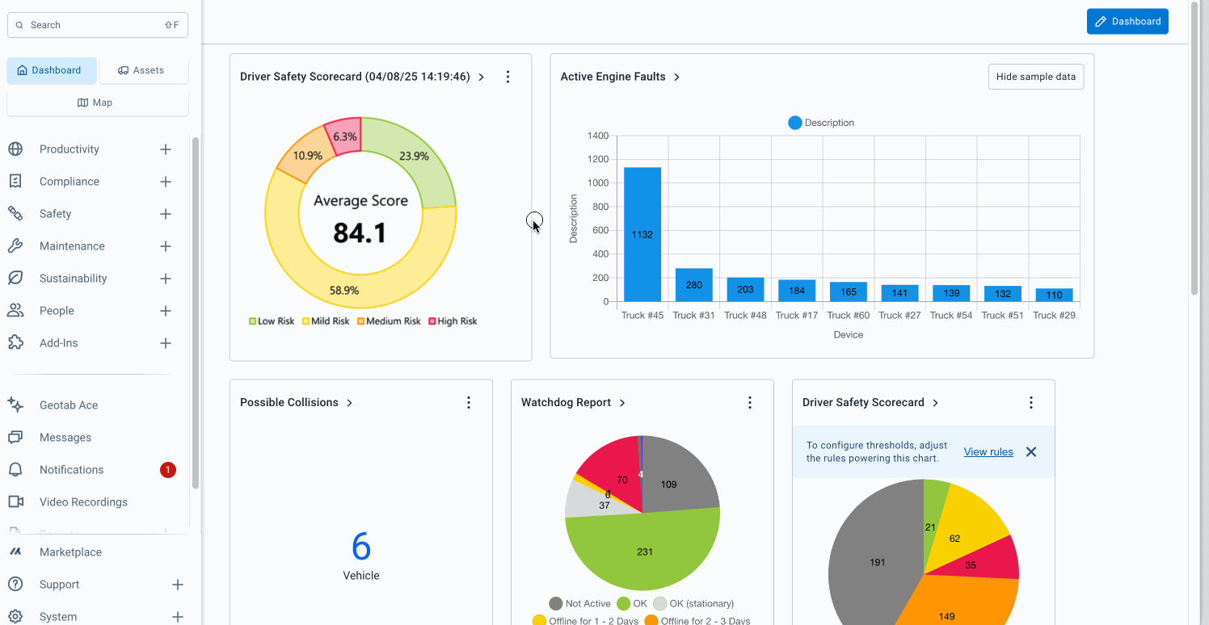
Task: Click the Hide sample data button
Action: point(1035,76)
